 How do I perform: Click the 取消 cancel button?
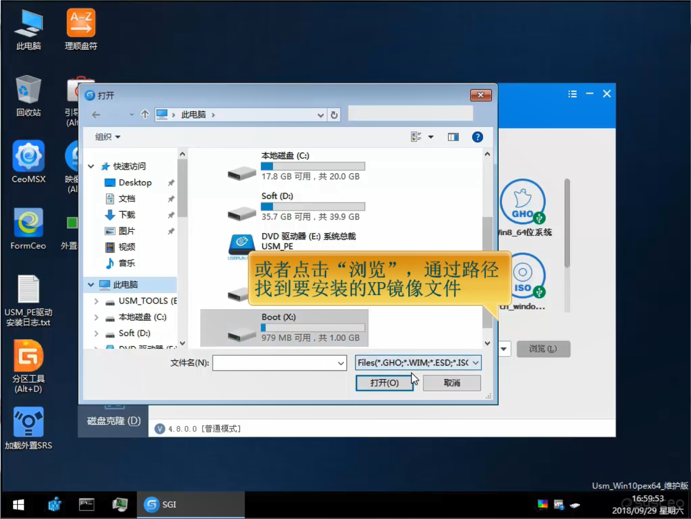point(451,383)
